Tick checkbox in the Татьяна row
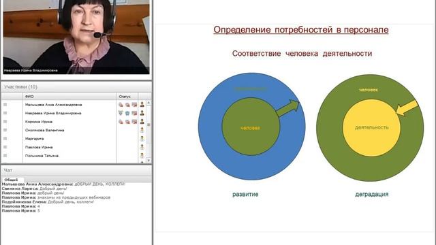The height and width of the screenshot is (245, 436). tap(5, 156)
